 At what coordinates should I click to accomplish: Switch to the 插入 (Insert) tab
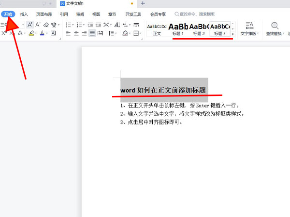pyautogui.click(x=24, y=14)
